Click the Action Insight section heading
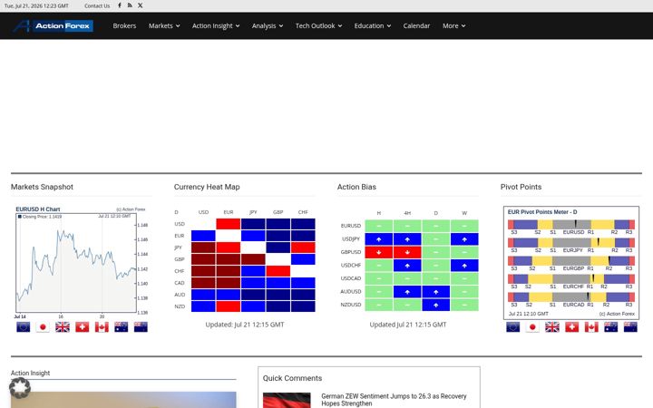The image size is (653, 408). click(31, 373)
